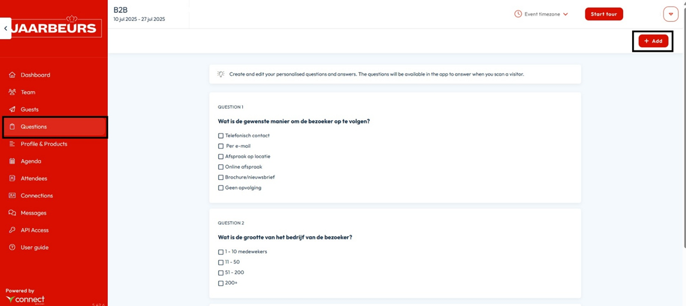Tick the Online afspraak checkbox
686x306 pixels.
[221, 167]
